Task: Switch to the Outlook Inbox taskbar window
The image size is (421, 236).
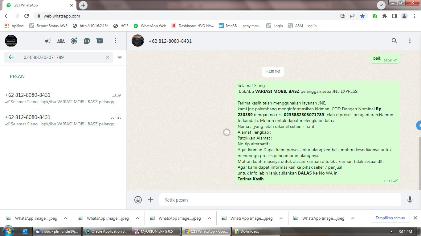Action: point(57,231)
